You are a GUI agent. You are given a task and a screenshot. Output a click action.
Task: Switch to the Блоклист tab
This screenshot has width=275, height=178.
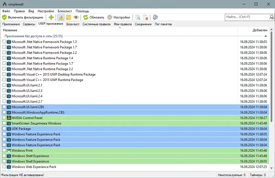[73, 24]
